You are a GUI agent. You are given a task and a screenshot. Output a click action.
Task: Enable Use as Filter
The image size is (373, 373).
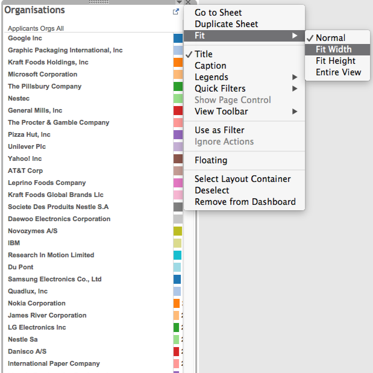click(x=244, y=130)
